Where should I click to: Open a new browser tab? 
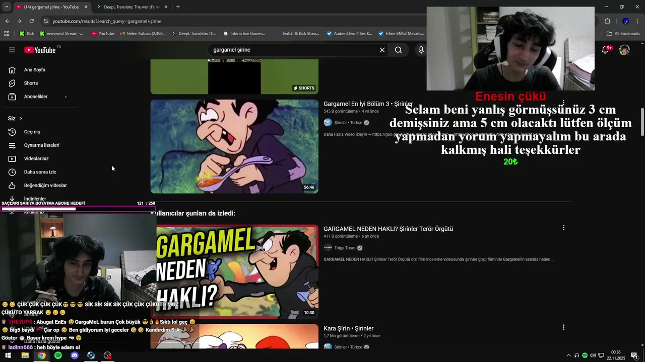[178, 7]
